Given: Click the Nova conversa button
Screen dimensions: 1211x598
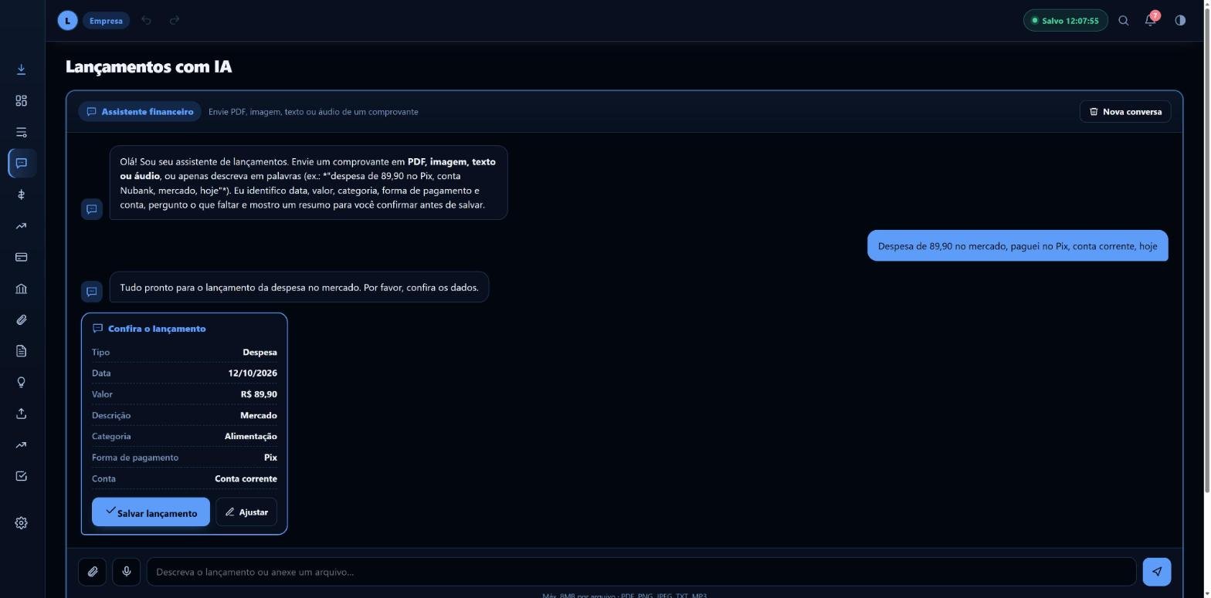Looking at the screenshot, I should click(x=1125, y=111).
